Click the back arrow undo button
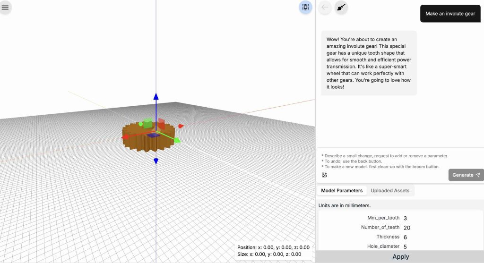Viewport: 484px width, 263px height. pyautogui.click(x=325, y=8)
